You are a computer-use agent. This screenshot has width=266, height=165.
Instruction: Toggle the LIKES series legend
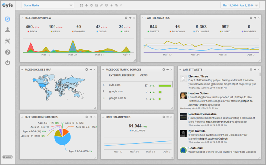click(x=125, y=32)
